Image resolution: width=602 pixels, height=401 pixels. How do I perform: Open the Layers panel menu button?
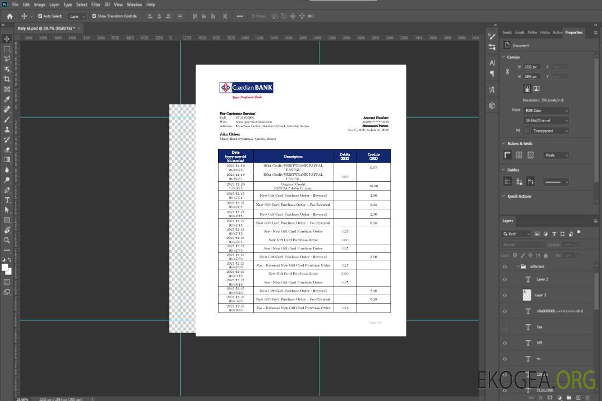pyautogui.click(x=595, y=221)
